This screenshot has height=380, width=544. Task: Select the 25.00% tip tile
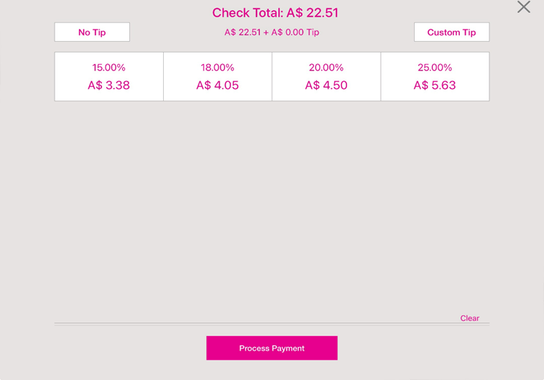435,68
